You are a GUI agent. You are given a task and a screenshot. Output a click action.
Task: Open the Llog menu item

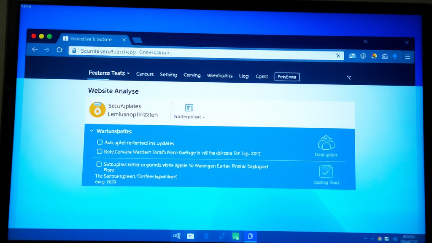244,76
